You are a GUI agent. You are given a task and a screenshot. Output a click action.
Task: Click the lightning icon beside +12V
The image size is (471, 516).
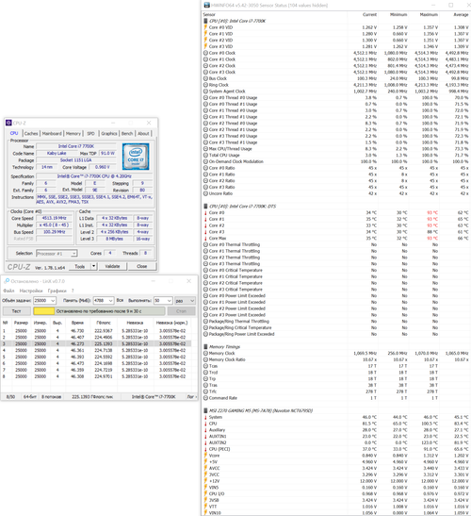[x=205, y=481]
